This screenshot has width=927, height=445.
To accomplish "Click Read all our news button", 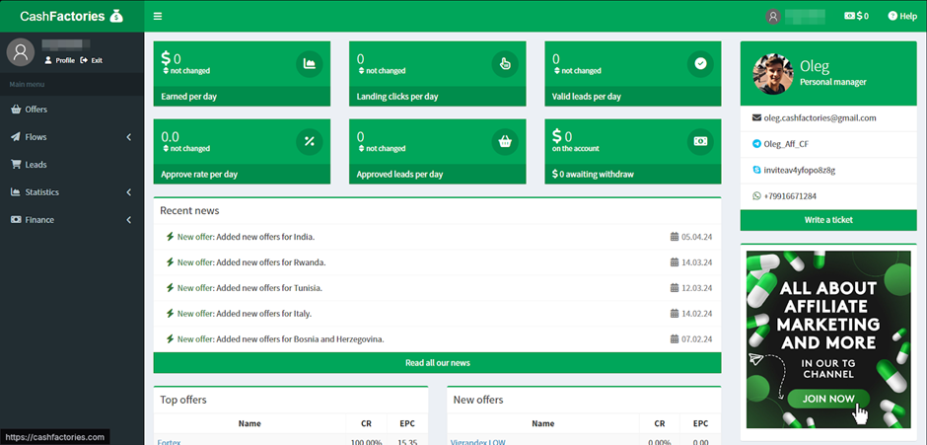I will click(437, 362).
